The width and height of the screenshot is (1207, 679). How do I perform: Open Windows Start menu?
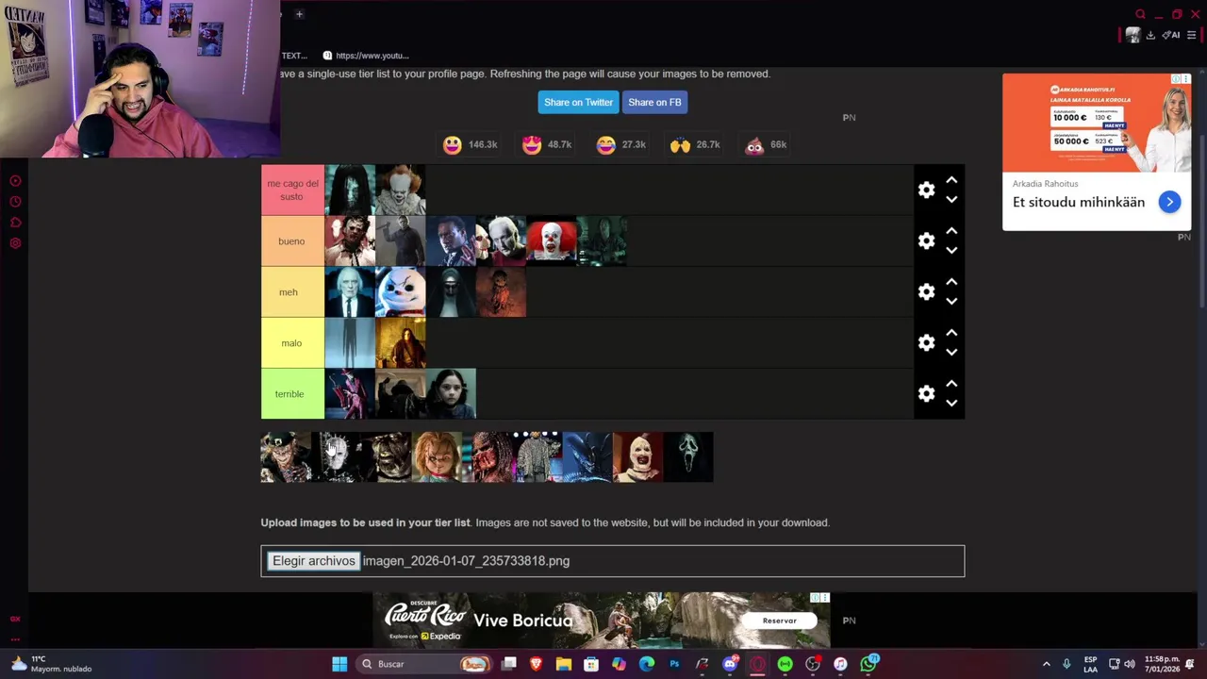339,664
